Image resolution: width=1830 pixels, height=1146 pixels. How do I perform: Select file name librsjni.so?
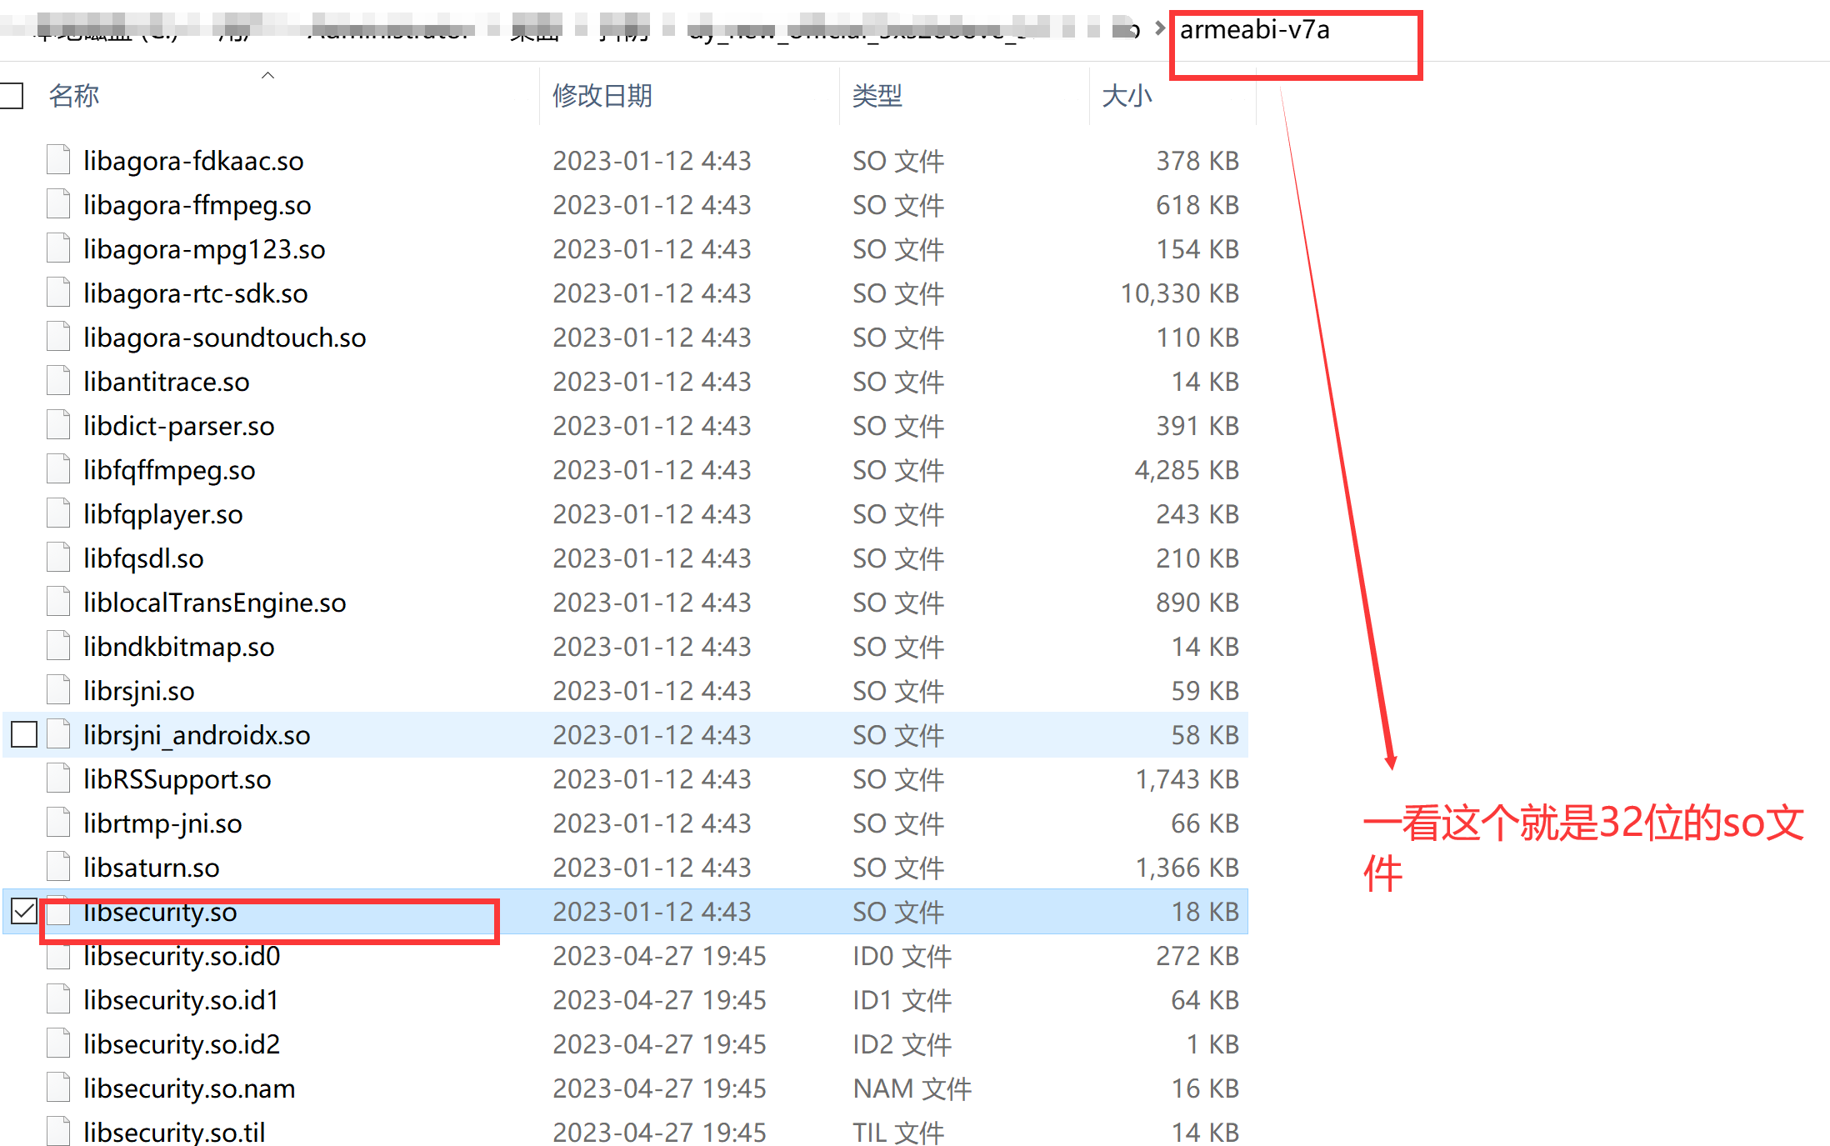(139, 690)
